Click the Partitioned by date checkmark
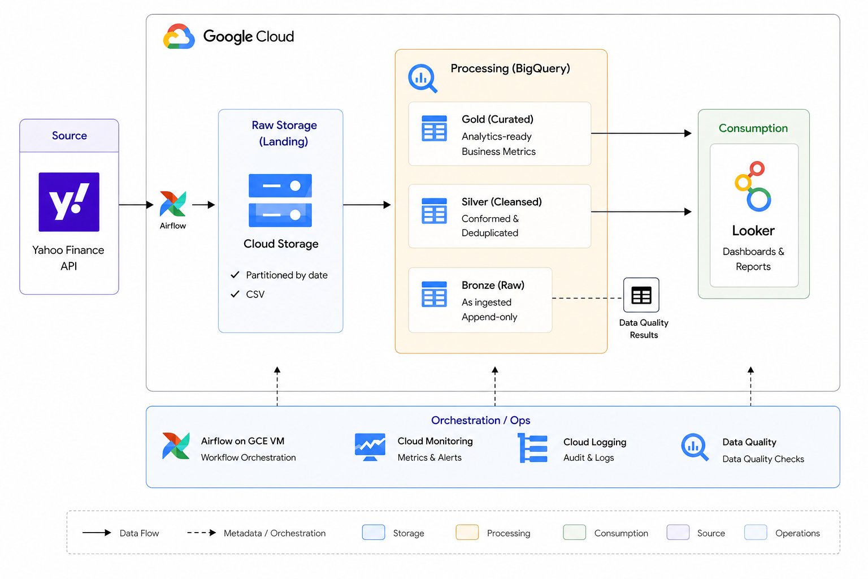Image resolution: width=868 pixels, height=579 pixels. (x=235, y=275)
